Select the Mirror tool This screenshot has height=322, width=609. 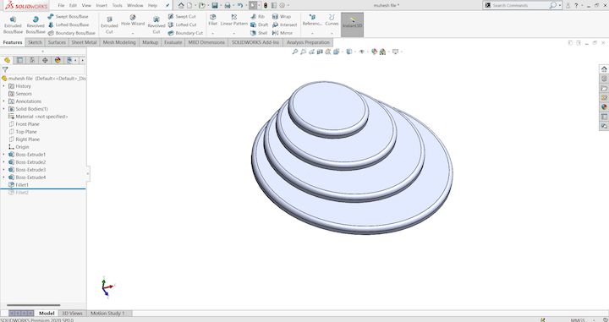click(283, 33)
